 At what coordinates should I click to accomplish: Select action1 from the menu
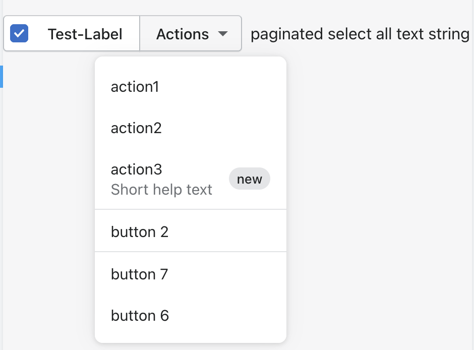click(135, 87)
